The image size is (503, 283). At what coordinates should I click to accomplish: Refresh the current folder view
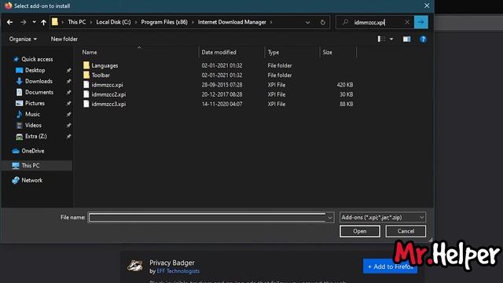tap(323, 22)
